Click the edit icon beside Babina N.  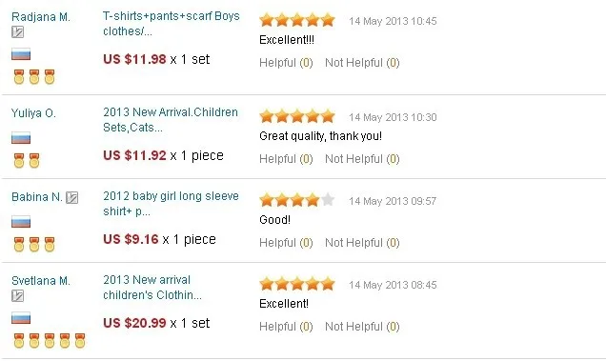(x=71, y=197)
